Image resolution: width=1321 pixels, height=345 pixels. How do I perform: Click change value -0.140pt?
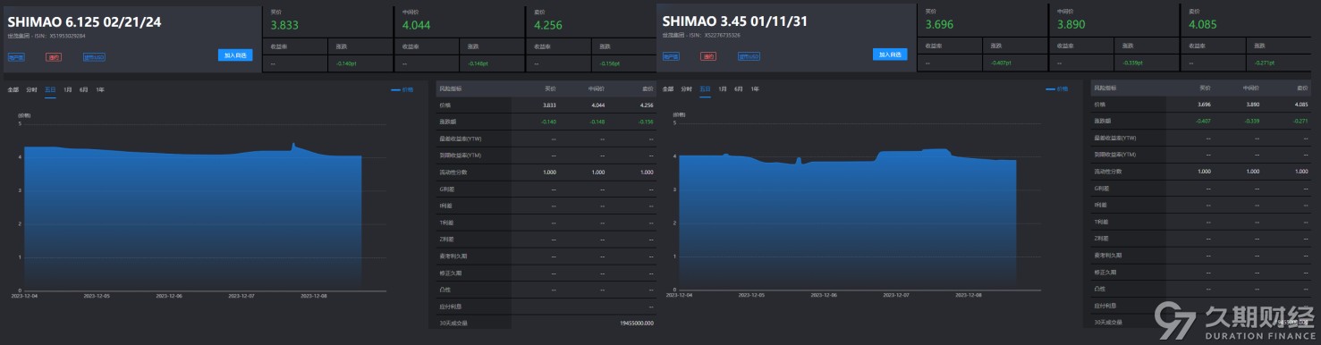coord(346,63)
